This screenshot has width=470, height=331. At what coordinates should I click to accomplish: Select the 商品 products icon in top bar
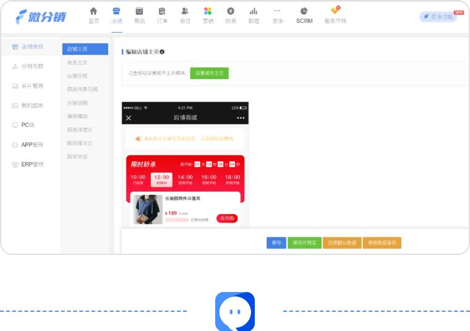tap(139, 11)
